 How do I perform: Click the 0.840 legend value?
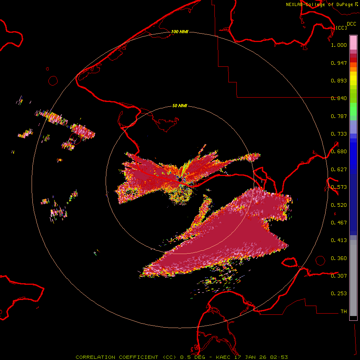pos(339,98)
